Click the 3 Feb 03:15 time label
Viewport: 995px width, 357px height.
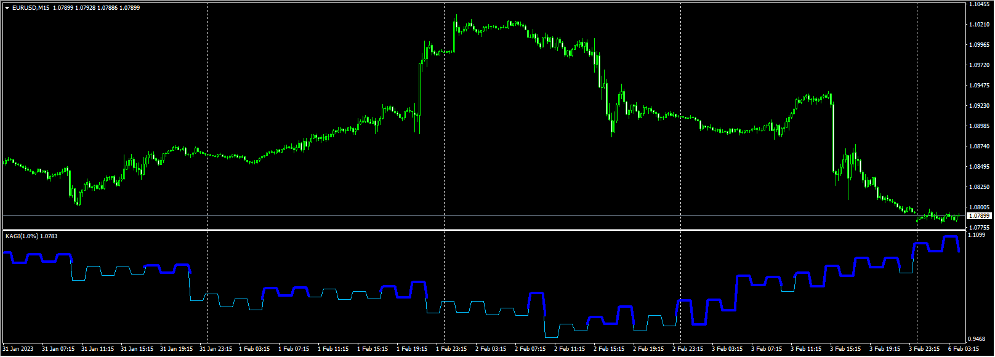(727, 349)
